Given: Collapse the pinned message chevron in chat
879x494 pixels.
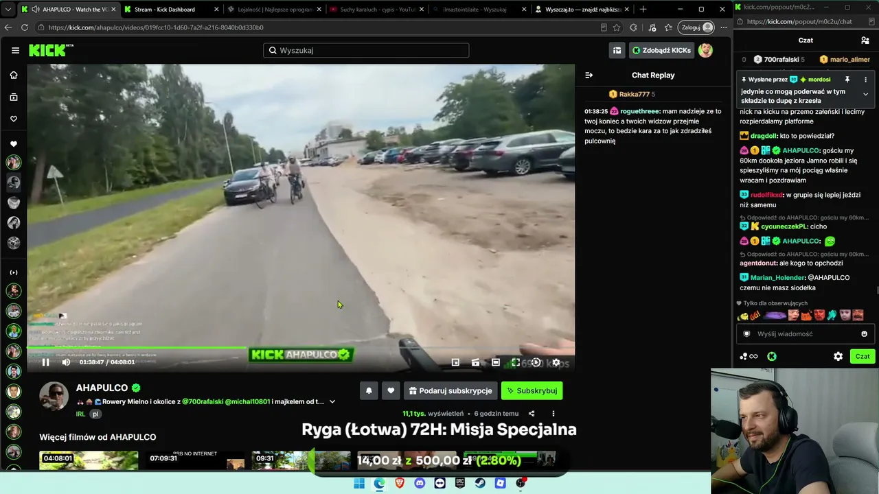Looking at the screenshot, I should coord(865,94).
